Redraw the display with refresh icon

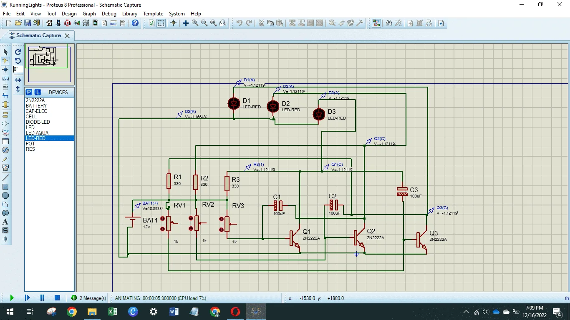[x=152, y=23]
